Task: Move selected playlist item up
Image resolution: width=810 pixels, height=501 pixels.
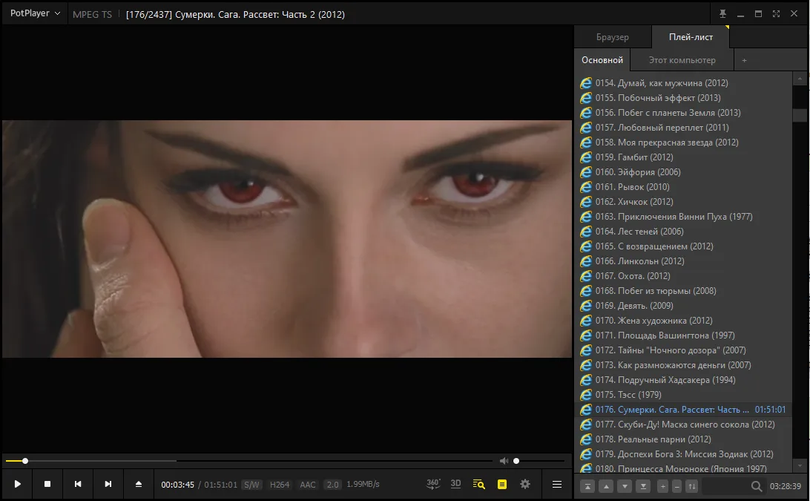Action: [x=606, y=486]
